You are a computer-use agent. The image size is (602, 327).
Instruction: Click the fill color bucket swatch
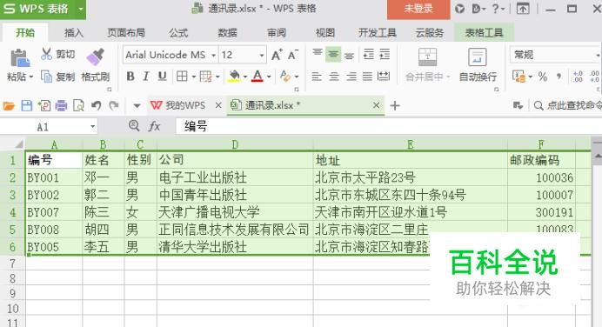point(234,77)
